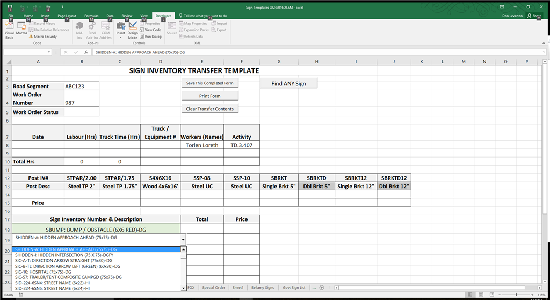Click the Redo icon
This screenshot has width=550, height=300.
coord(35,7)
